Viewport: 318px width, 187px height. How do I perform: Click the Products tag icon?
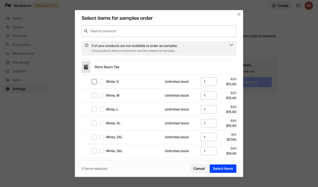click(x=8, y=36)
